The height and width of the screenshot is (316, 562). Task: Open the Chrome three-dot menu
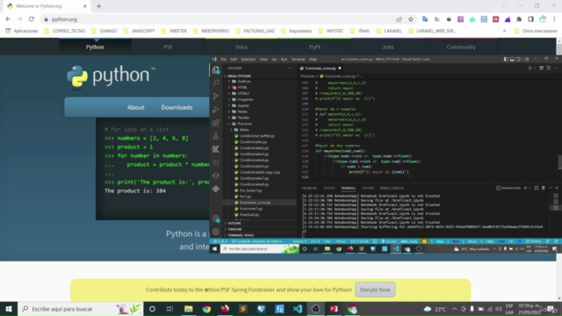coord(554,19)
